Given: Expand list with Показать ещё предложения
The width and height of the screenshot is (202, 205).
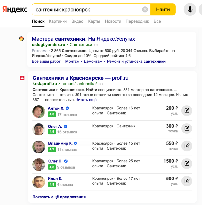Looking at the screenshot, I should coord(59,197).
